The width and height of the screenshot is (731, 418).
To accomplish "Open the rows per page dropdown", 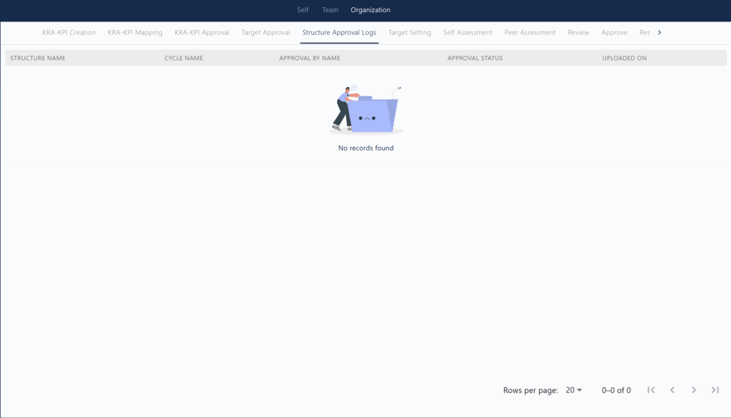I will pyautogui.click(x=574, y=390).
